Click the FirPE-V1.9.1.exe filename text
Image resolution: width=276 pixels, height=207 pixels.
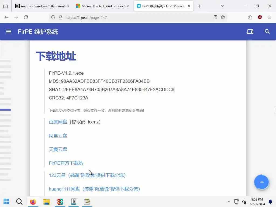click(x=66, y=73)
